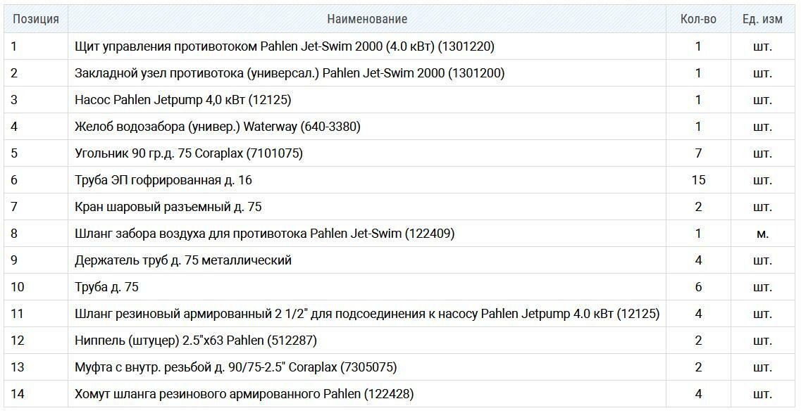Click quantity 15 in row six
The width and height of the screenshot is (801, 413).
pos(698,180)
